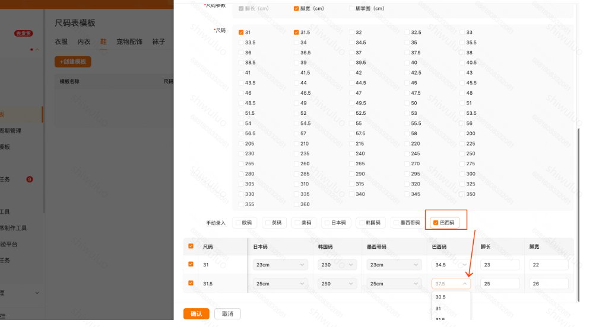The width and height of the screenshot is (599, 327).
Task: Deselect the row checkbox for size 31
Action: point(191,264)
